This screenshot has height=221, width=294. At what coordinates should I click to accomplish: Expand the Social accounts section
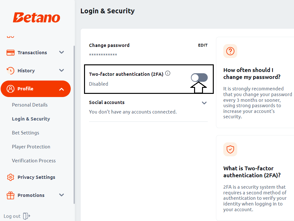204,103
